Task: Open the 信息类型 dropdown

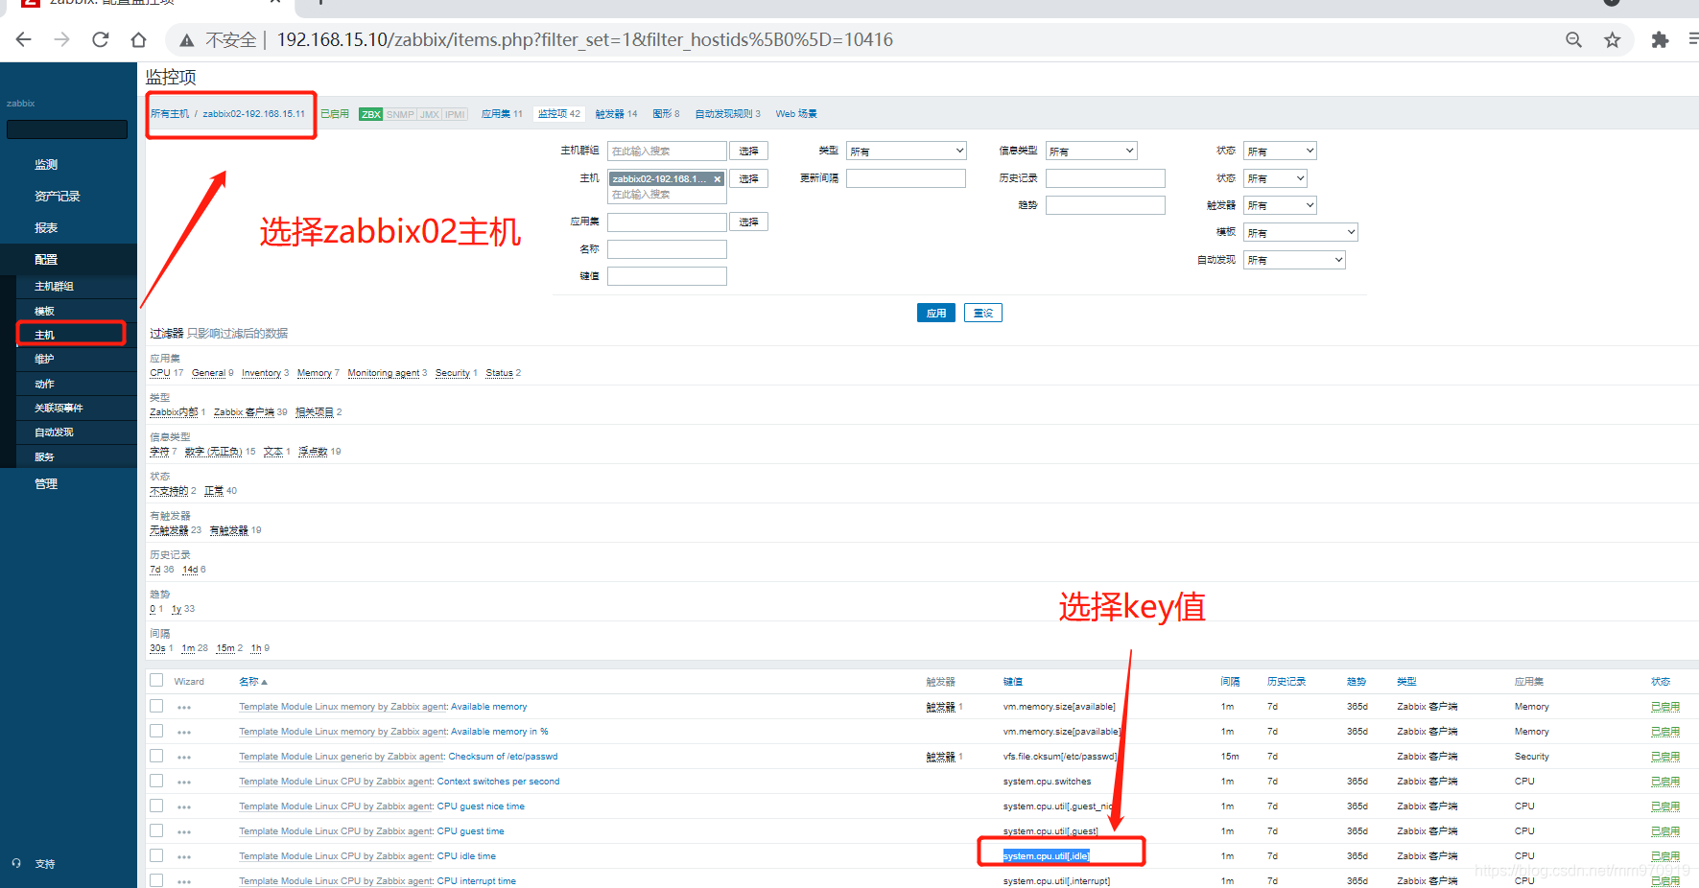Action: 1092,151
